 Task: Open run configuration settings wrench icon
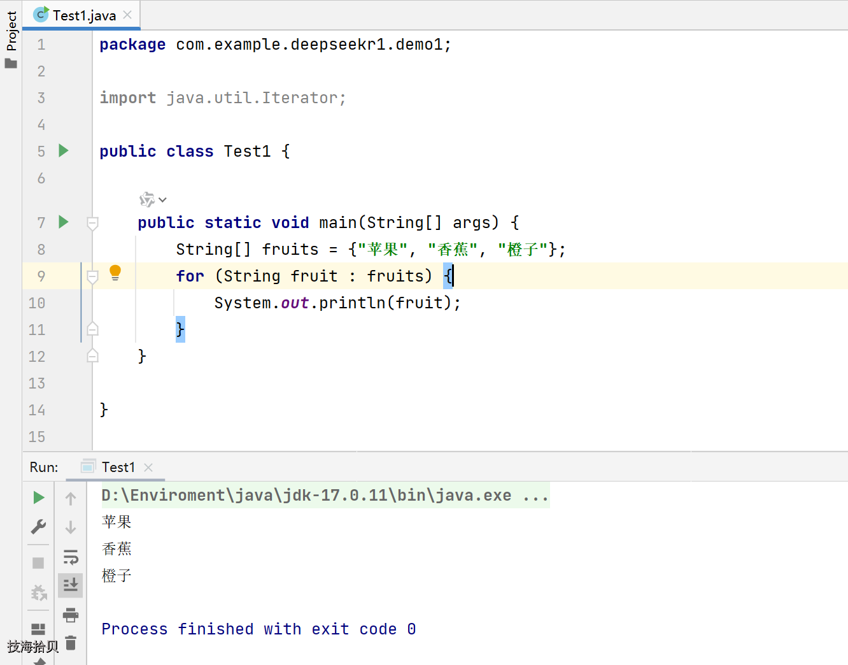(x=38, y=527)
